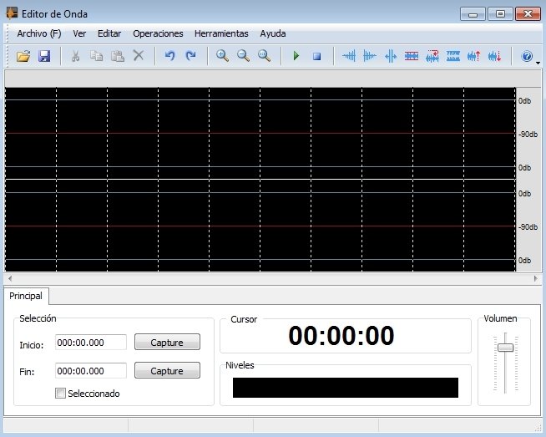Click the lower -90db channel label

528,227
